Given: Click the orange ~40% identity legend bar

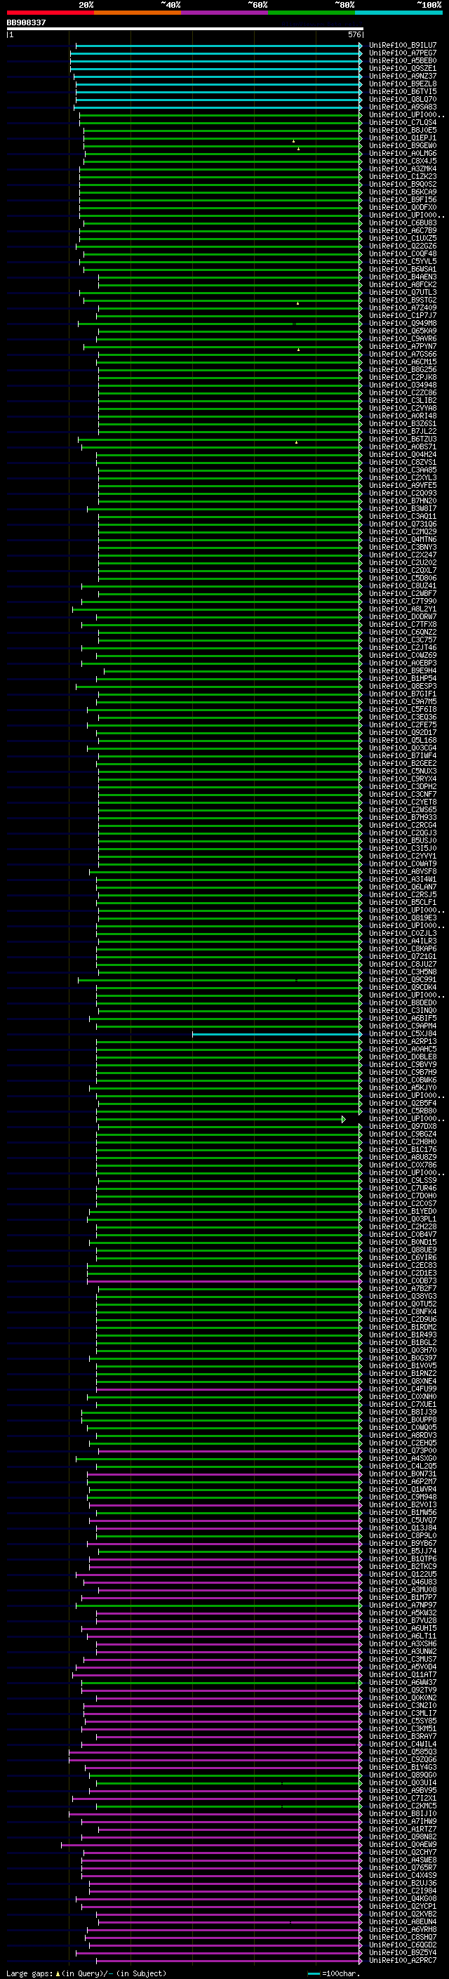Looking at the screenshot, I should [138, 13].
